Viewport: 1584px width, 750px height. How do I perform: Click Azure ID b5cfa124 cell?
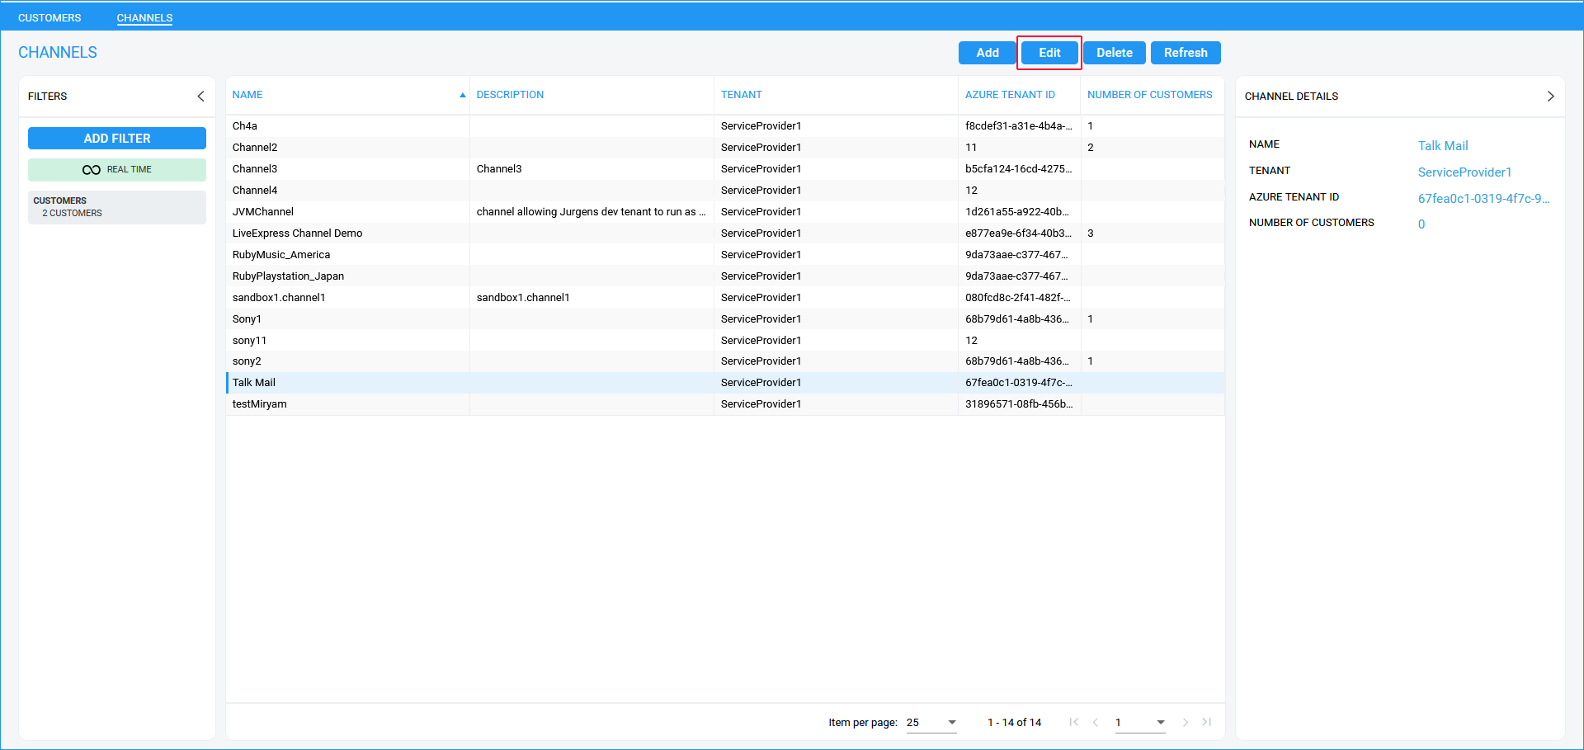(1019, 169)
